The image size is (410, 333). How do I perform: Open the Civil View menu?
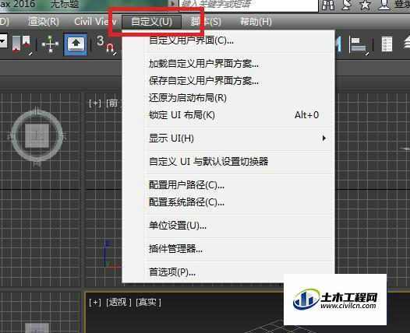(95, 22)
